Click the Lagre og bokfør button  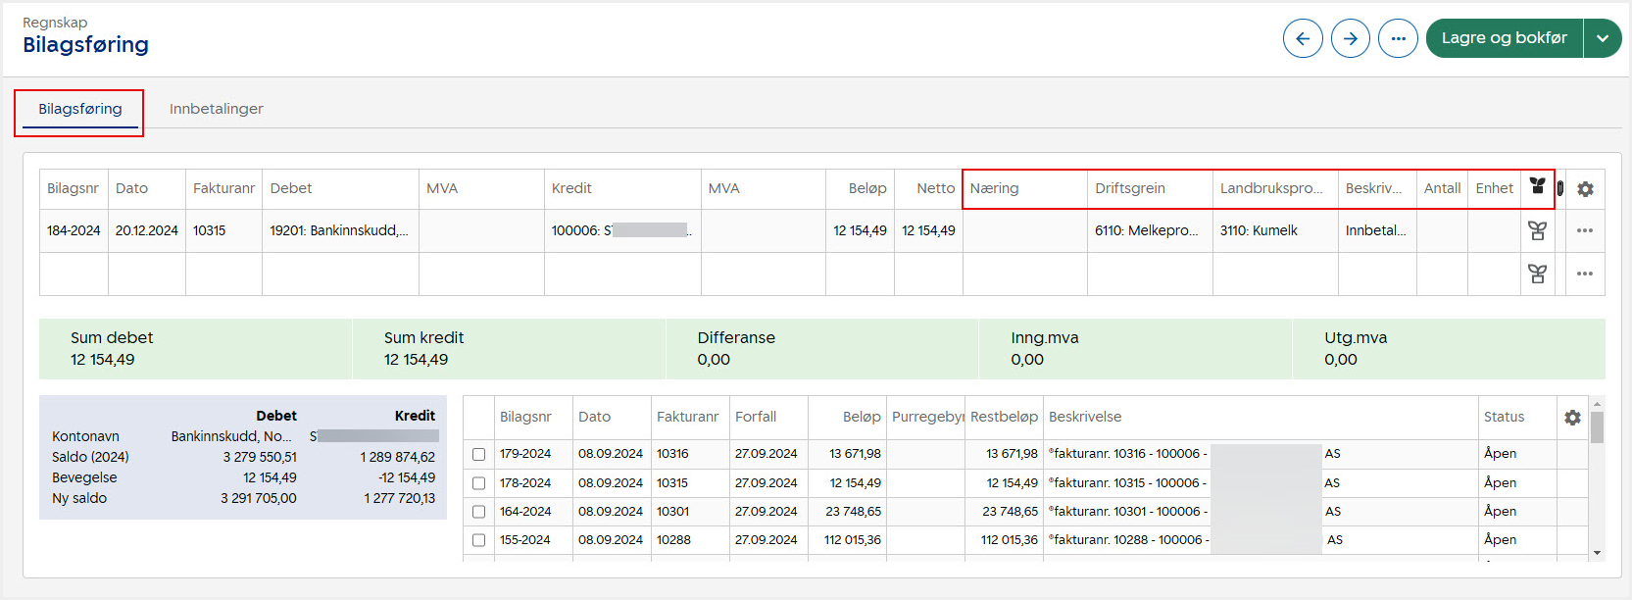[1504, 38]
